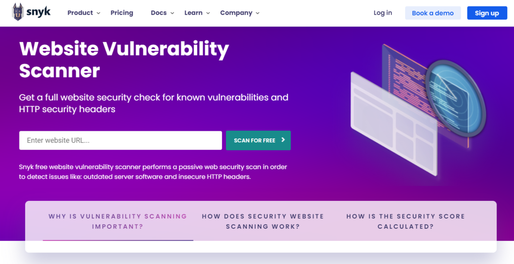This screenshot has height=264, width=514.
Task: Click the Sign up button
Action: click(486, 13)
